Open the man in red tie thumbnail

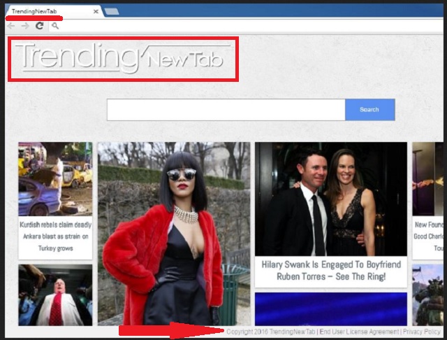tap(55, 295)
